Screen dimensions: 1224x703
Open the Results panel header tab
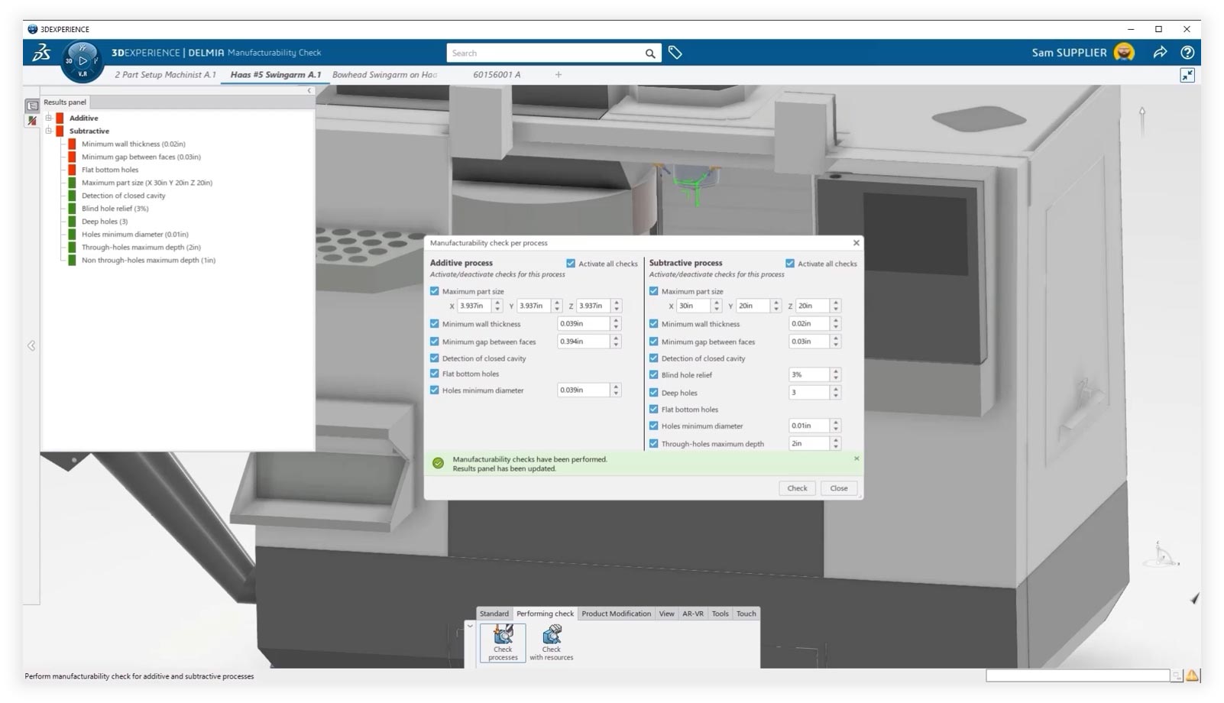click(x=65, y=102)
